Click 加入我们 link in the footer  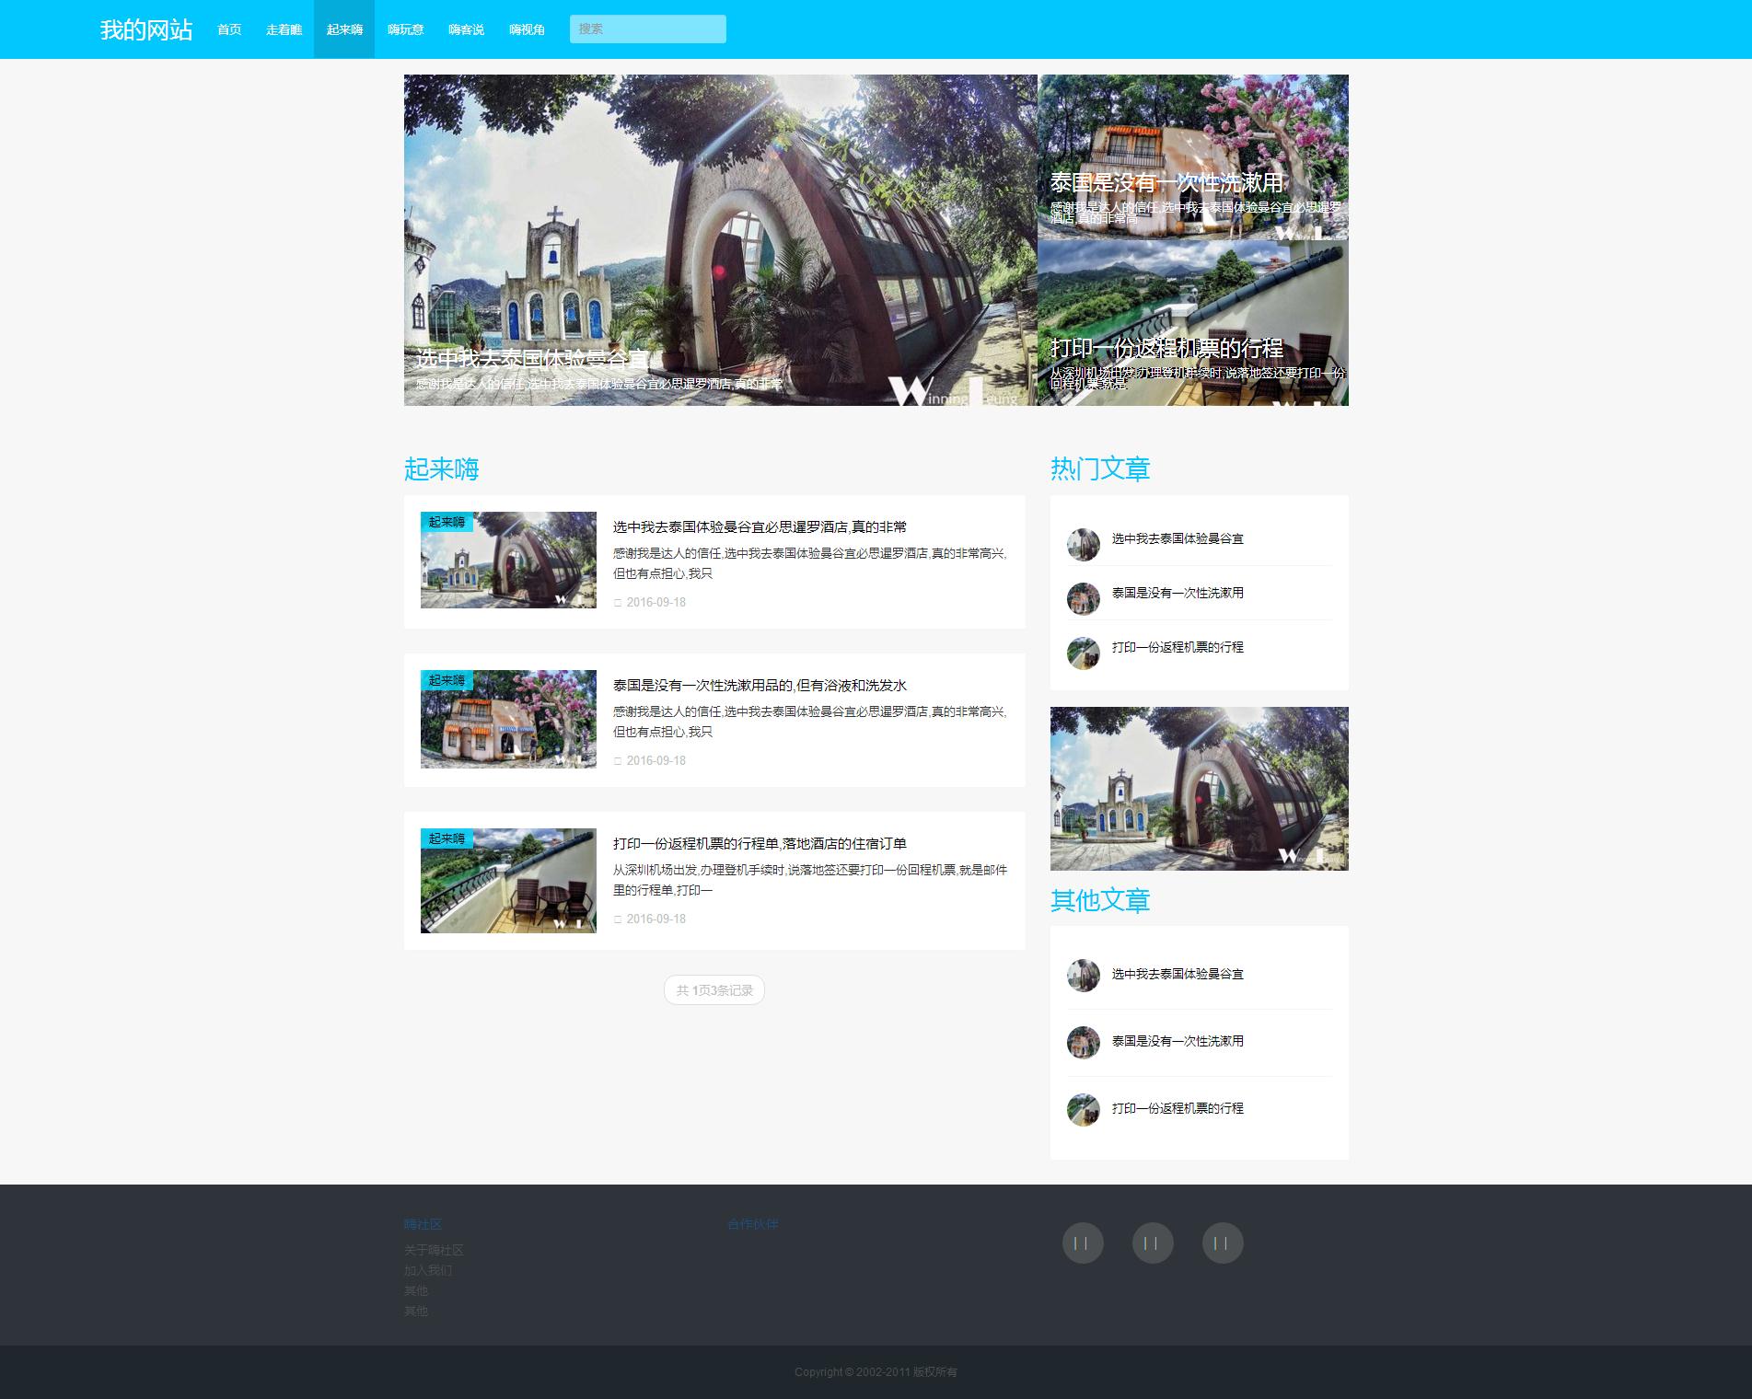428,1270
